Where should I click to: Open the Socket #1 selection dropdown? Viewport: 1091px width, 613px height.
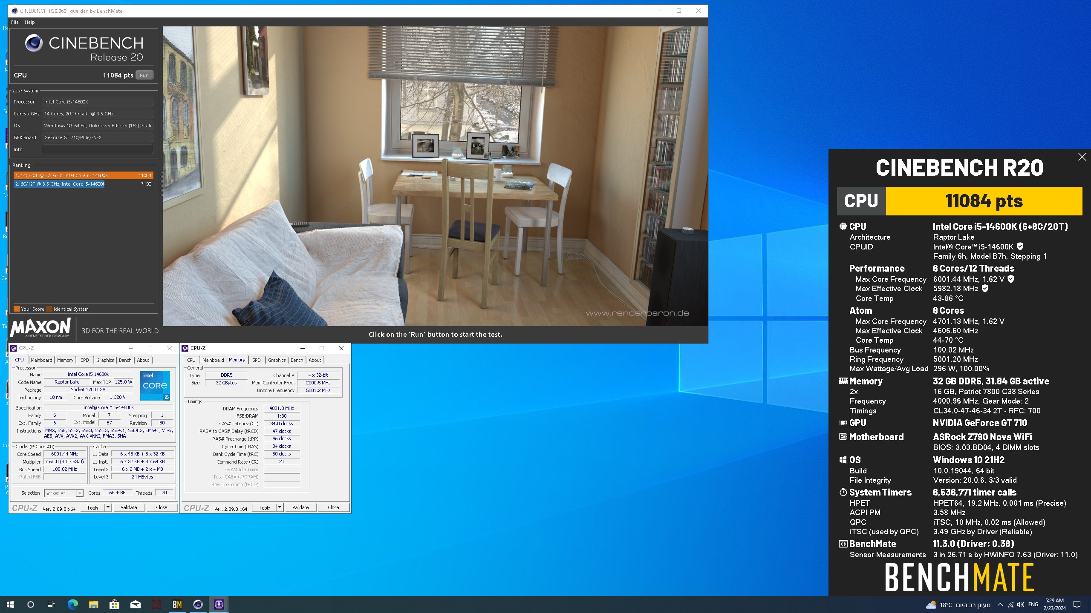[x=63, y=493]
